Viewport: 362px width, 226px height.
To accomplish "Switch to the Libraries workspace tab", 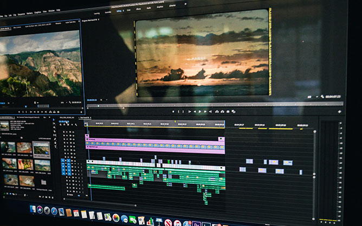I will point(172,5).
